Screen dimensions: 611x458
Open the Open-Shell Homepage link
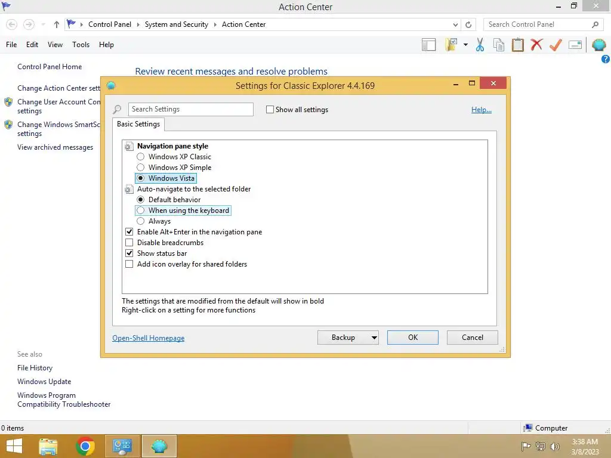click(148, 338)
